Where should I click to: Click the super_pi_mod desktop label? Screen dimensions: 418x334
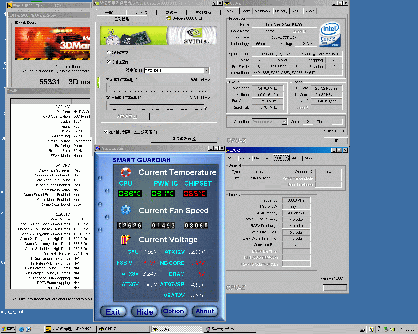click(x=12, y=312)
